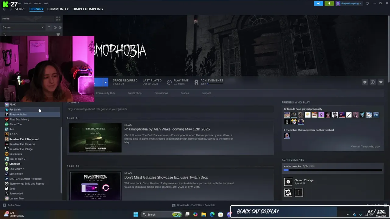Expand play button options dropdown arrow
This screenshot has width=390, height=219.
[105, 82]
